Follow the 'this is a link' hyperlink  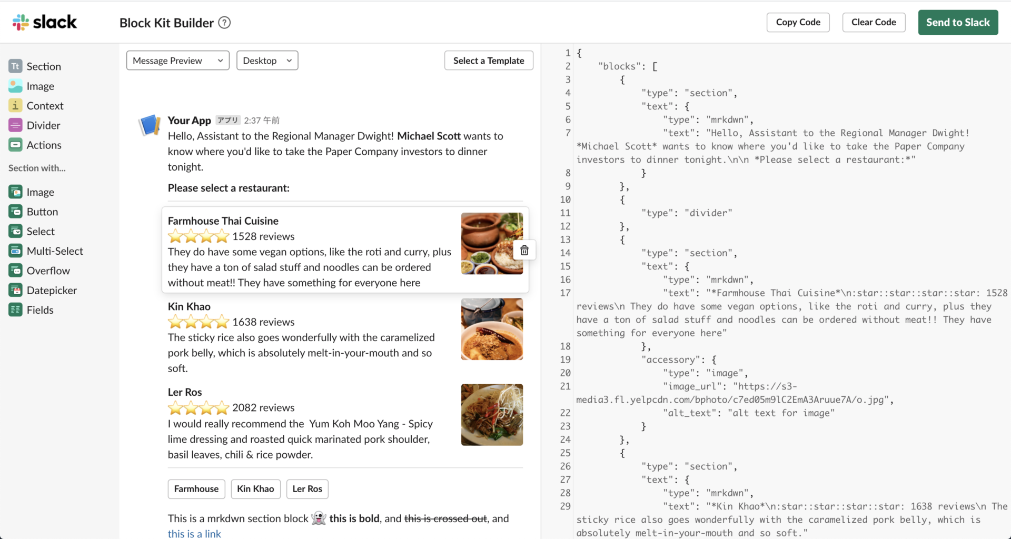tap(194, 533)
